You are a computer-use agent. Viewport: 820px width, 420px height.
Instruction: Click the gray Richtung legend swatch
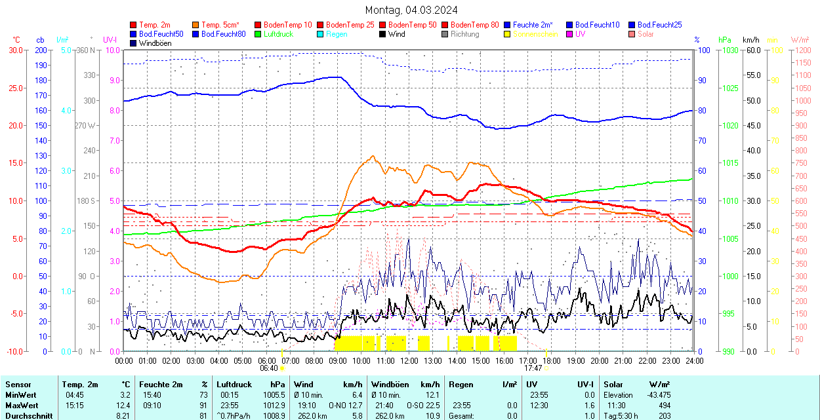point(445,34)
